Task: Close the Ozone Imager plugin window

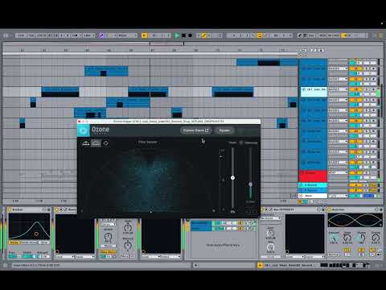Action: click(x=80, y=122)
